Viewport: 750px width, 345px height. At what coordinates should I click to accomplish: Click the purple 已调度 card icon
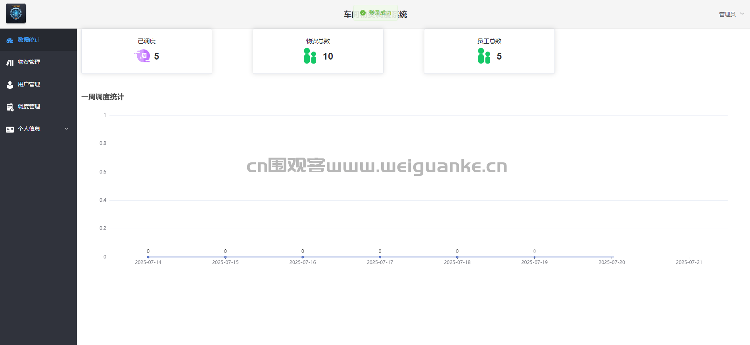pos(142,56)
